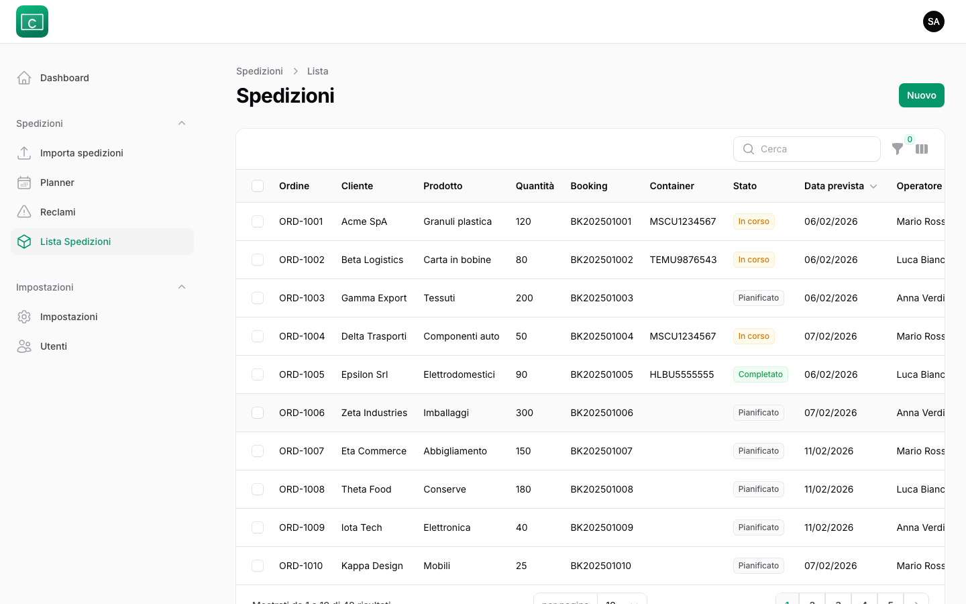Check the ORD-1005 Epsilon Srl row checkbox
966x604 pixels.
[x=258, y=374]
